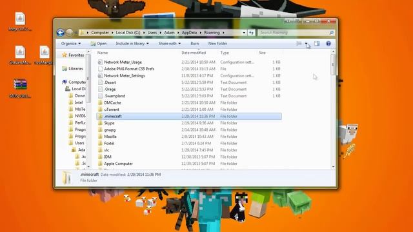Expand arrow after AppData in path
The height and width of the screenshot is (232, 413).
coord(201,33)
